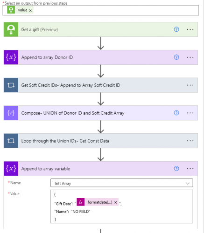Image resolution: width=204 pixels, height=233 pixels.
Task: Open help for Append to array Donor ID
Action: [x=176, y=57]
